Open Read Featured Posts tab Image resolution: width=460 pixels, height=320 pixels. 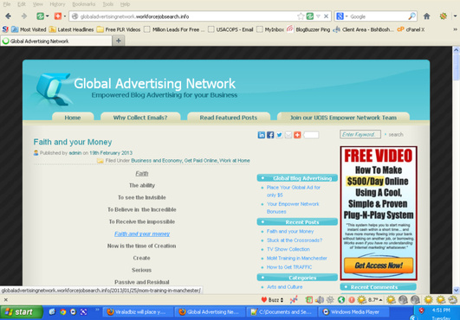(x=228, y=118)
